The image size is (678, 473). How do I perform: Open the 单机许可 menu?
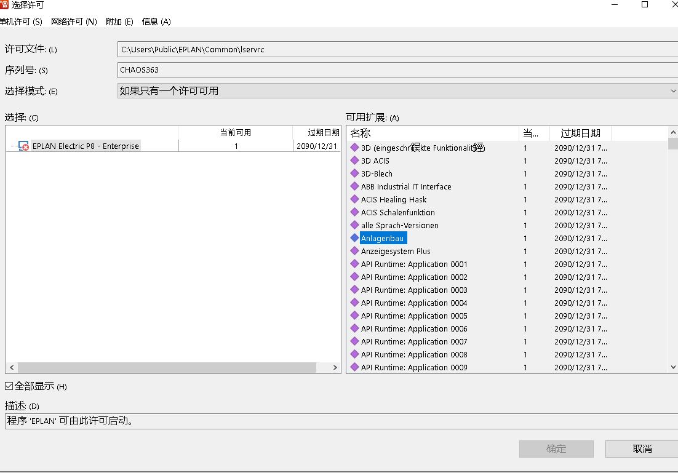(x=20, y=22)
